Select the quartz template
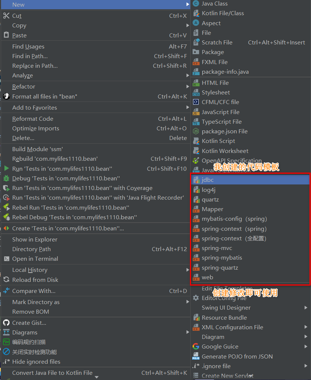 (x=250, y=200)
